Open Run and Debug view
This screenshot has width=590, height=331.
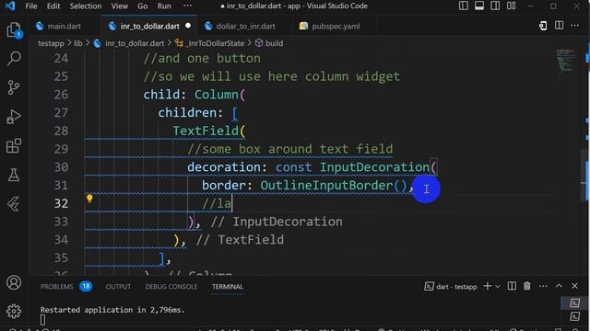14,117
